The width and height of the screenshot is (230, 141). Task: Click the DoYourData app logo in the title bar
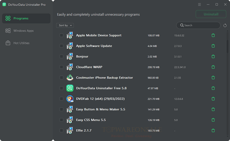pyautogui.click(x=4, y=5)
